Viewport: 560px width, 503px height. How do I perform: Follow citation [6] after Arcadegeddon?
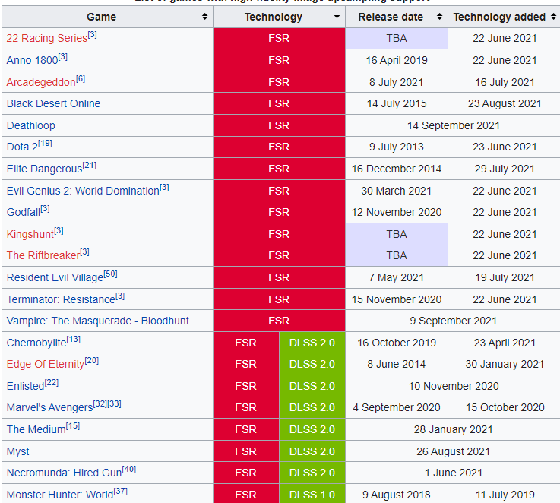(x=81, y=78)
